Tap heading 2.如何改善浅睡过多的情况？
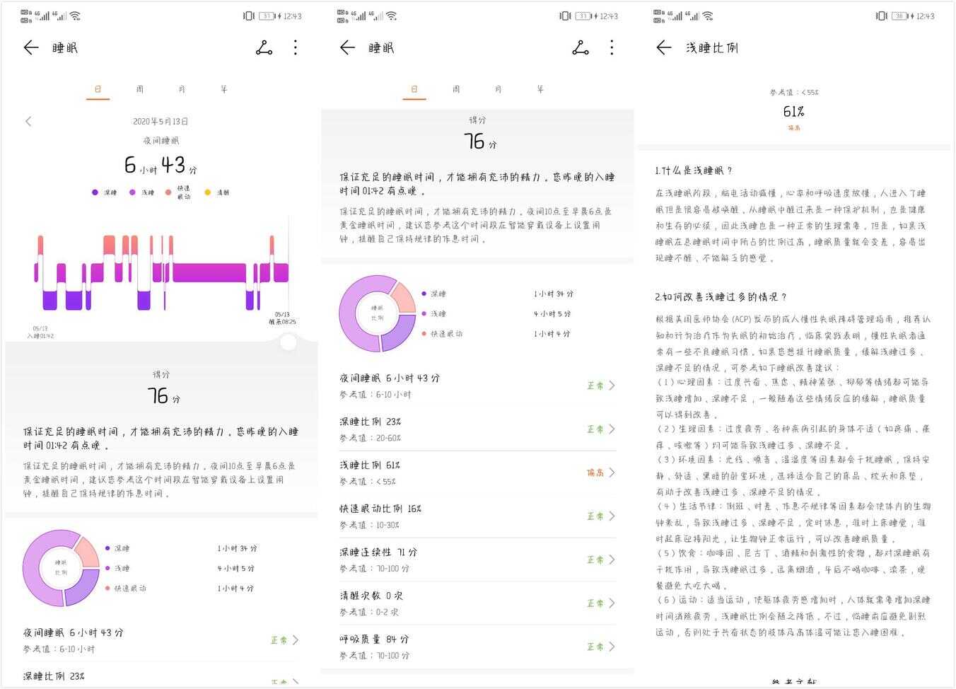The image size is (956, 689). [x=721, y=296]
